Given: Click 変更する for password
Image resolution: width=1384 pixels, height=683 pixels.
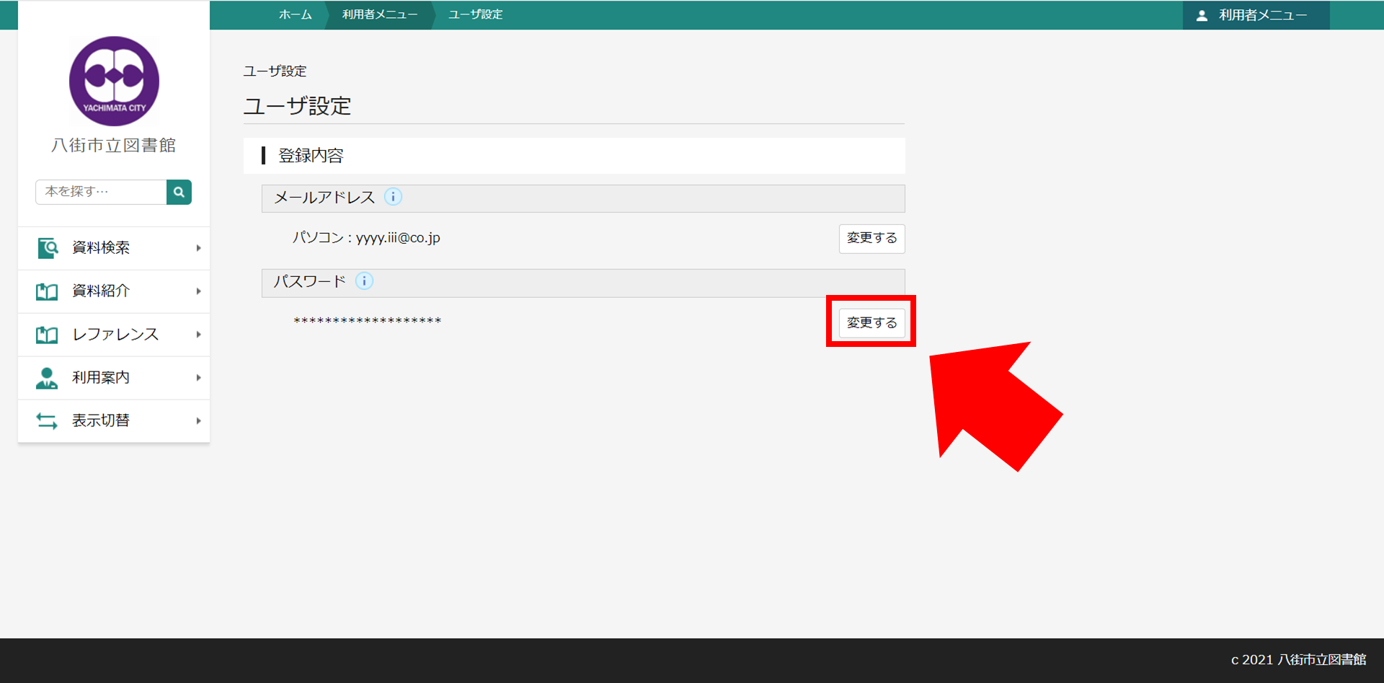Looking at the screenshot, I should (x=871, y=323).
